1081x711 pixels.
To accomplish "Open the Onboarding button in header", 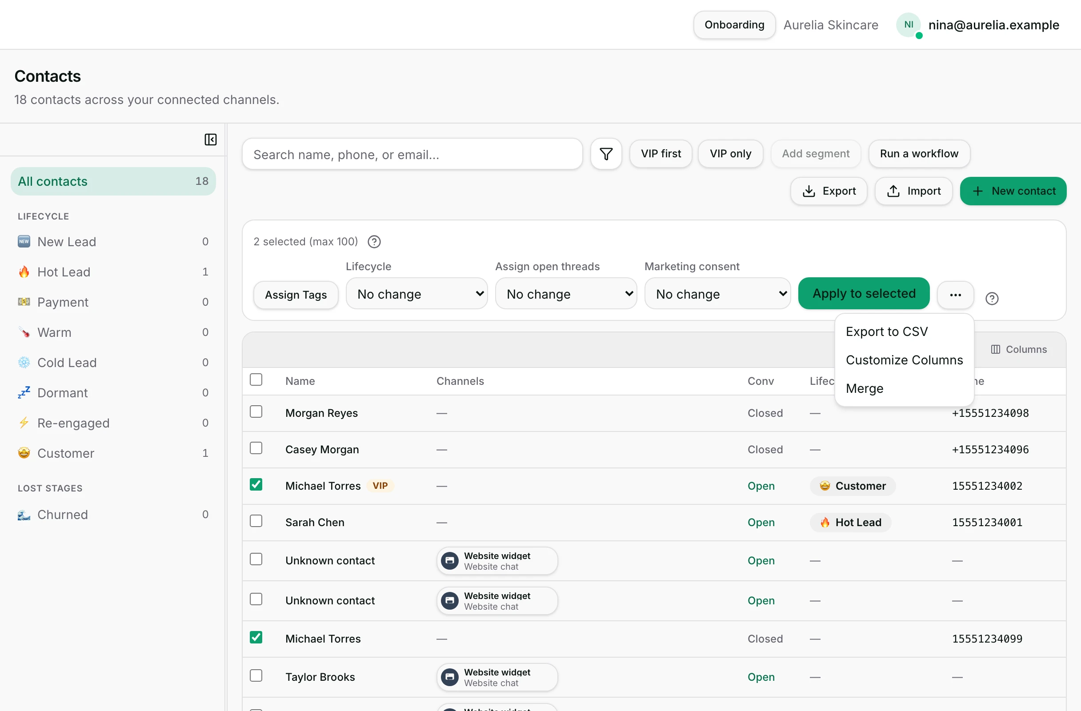I will pos(734,24).
